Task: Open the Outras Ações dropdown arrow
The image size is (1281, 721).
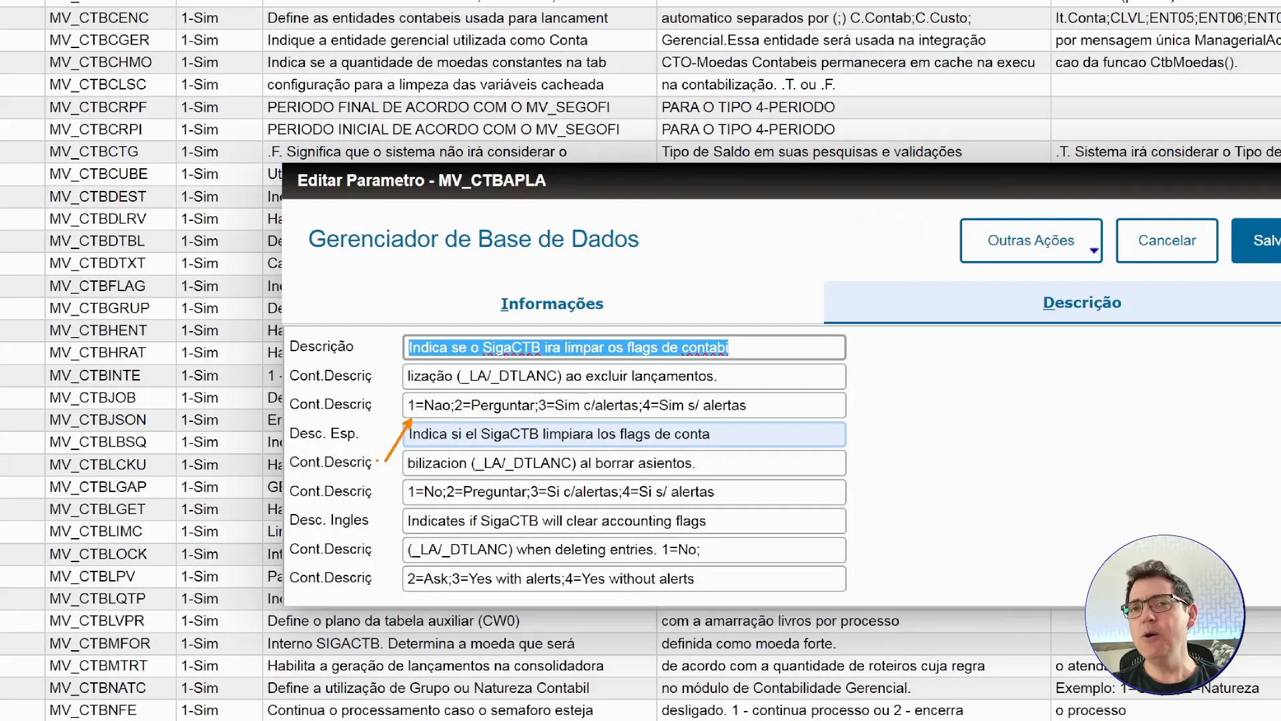Action: click(1095, 252)
